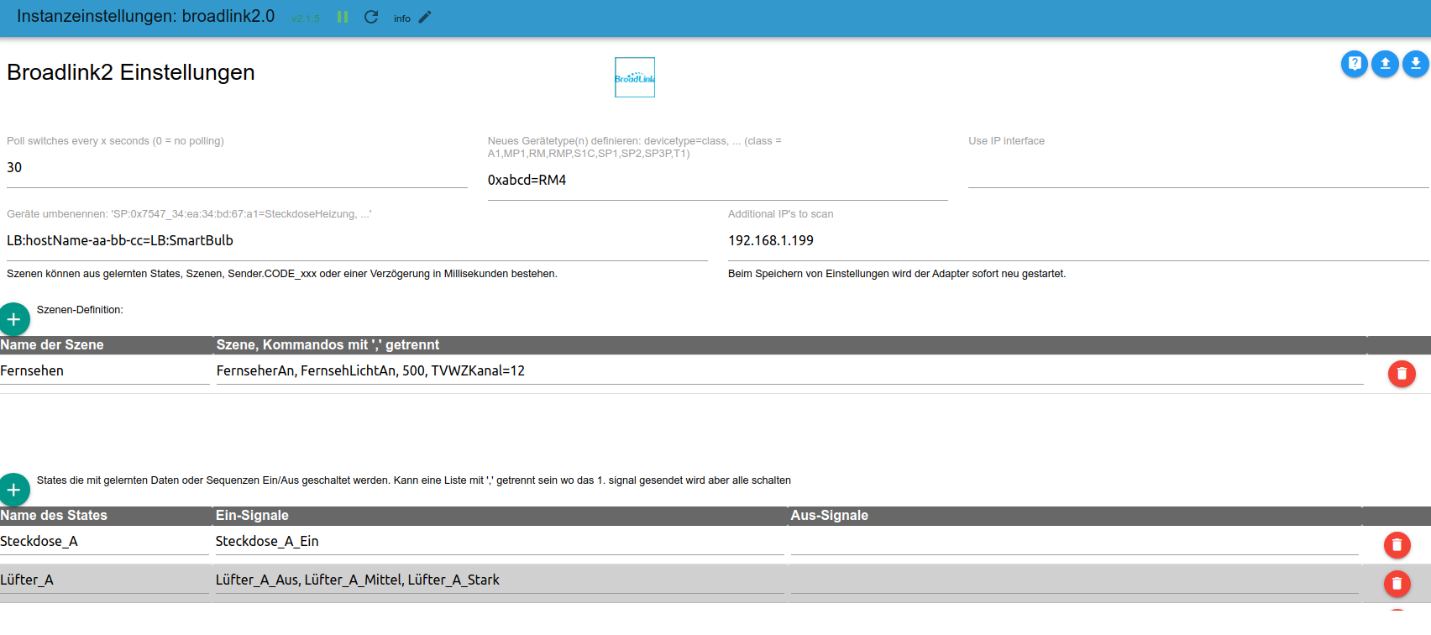The image size is (1431, 635).
Task: Click the 'Broadlink2 Einstellungen' heading
Action: pos(131,72)
